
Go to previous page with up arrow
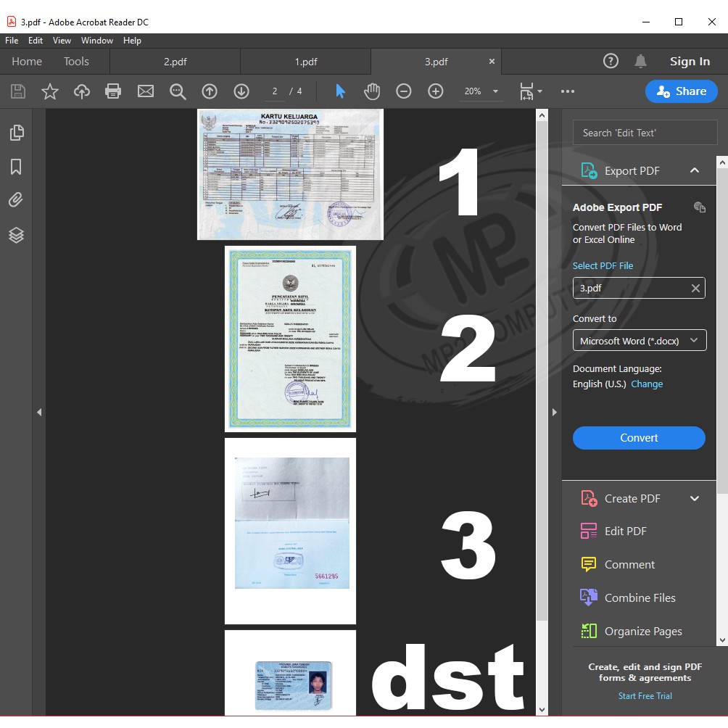click(210, 91)
